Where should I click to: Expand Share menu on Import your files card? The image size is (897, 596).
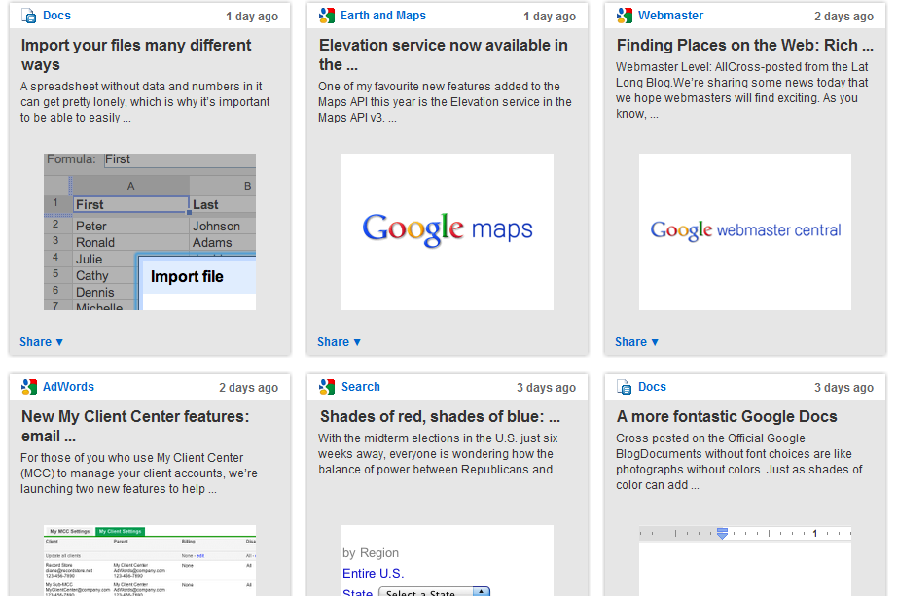pos(41,342)
